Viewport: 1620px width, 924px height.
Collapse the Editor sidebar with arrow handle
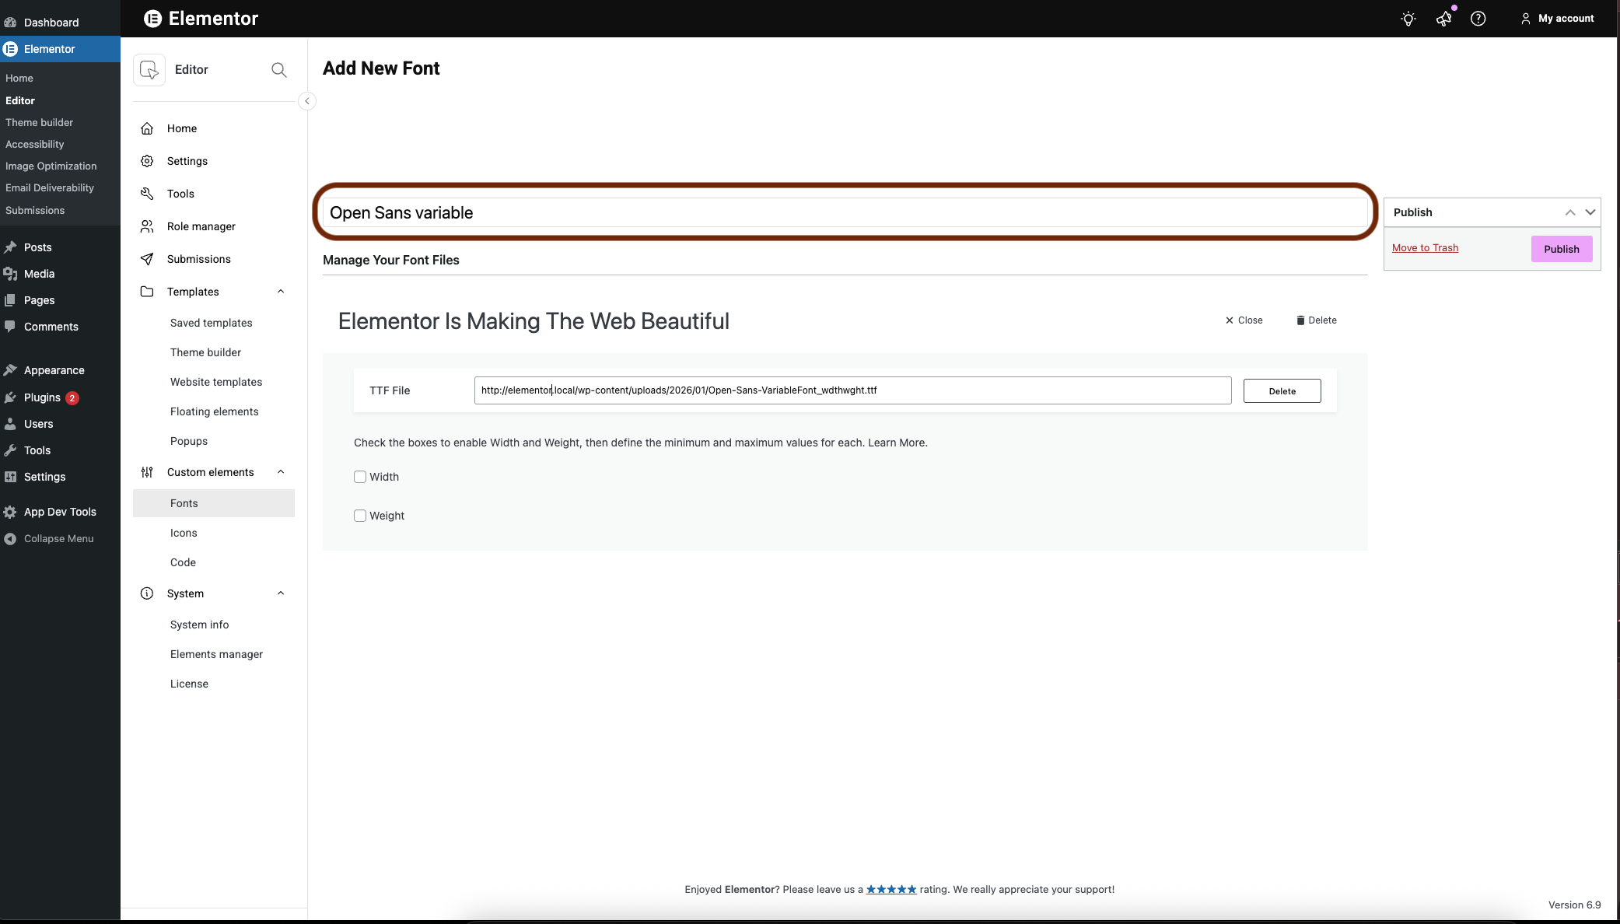coord(307,101)
